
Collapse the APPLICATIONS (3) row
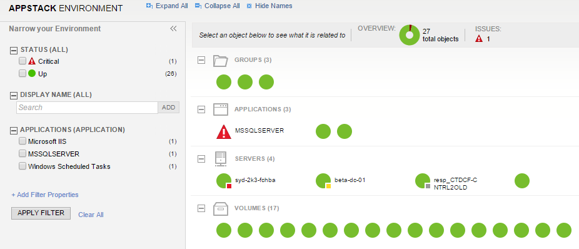201,109
